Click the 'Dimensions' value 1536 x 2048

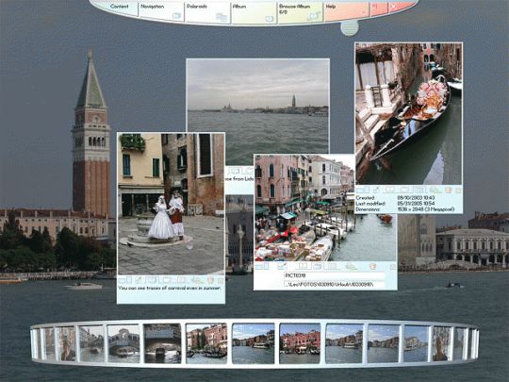(x=426, y=209)
